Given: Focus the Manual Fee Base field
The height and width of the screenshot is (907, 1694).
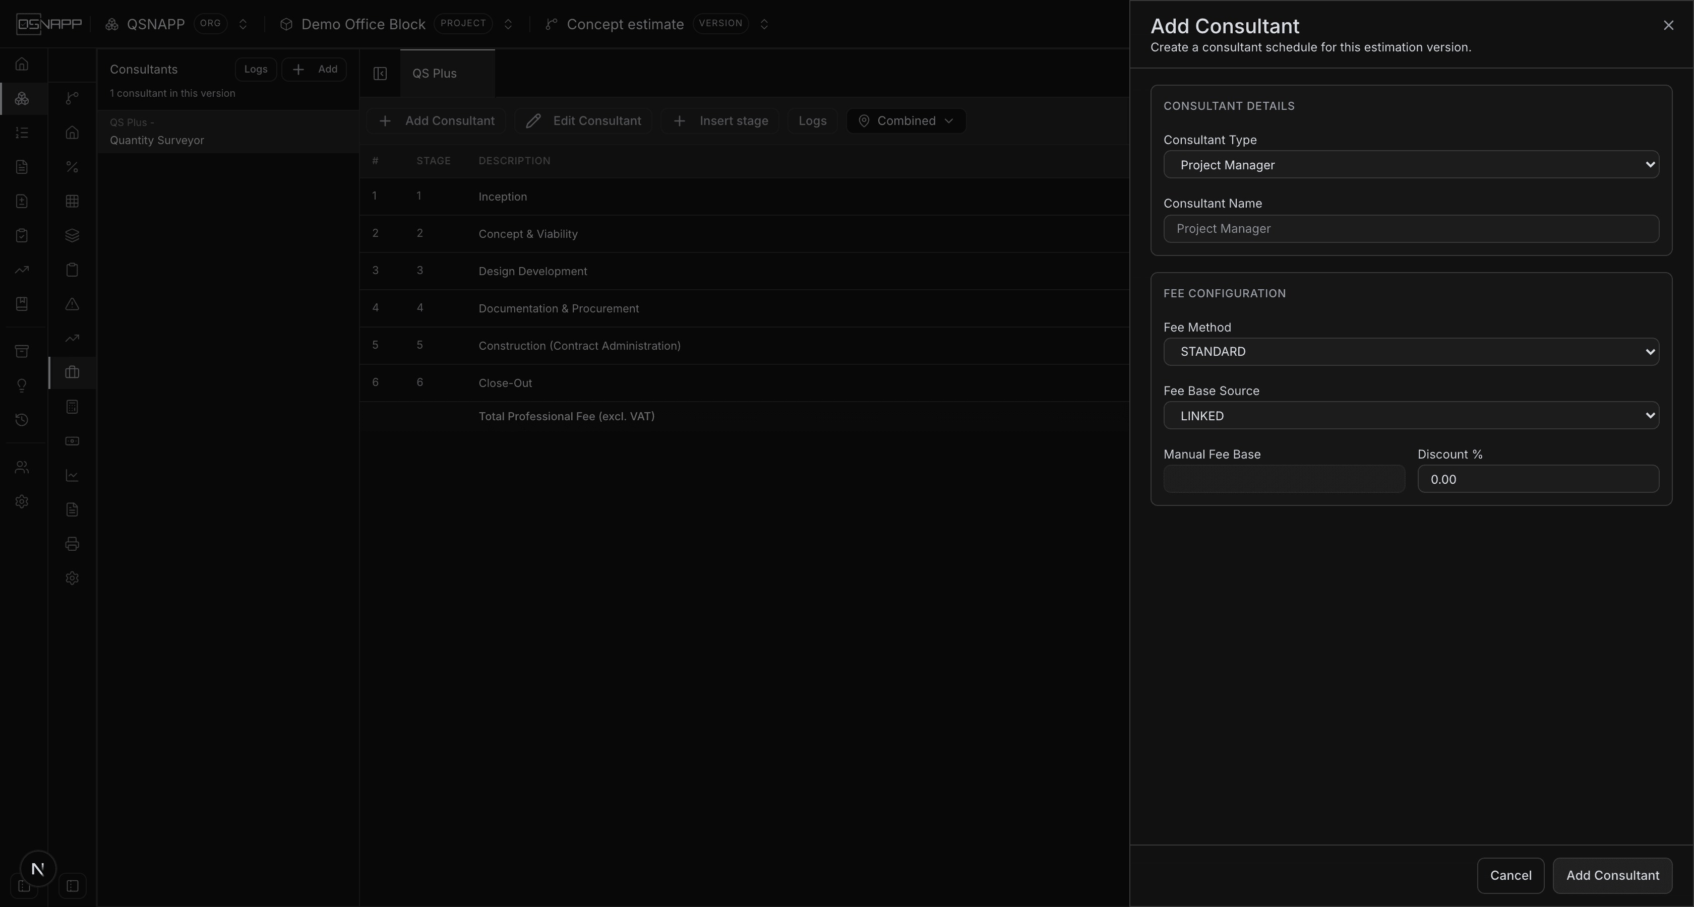Looking at the screenshot, I should [1284, 479].
